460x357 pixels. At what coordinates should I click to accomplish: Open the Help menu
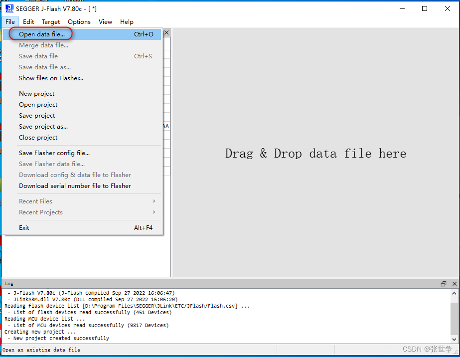[127, 22]
